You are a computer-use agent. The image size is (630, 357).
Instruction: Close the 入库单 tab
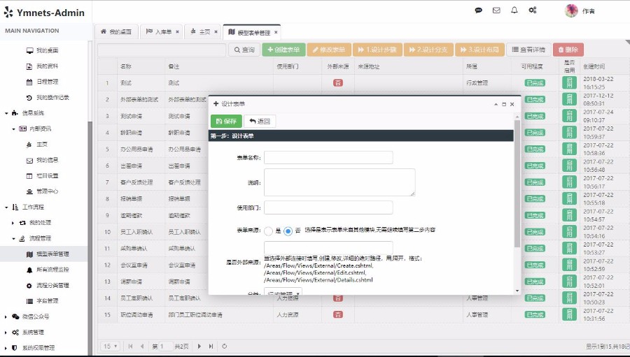tap(177, 31)
